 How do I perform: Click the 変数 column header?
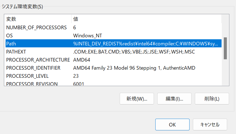[38, 19]
